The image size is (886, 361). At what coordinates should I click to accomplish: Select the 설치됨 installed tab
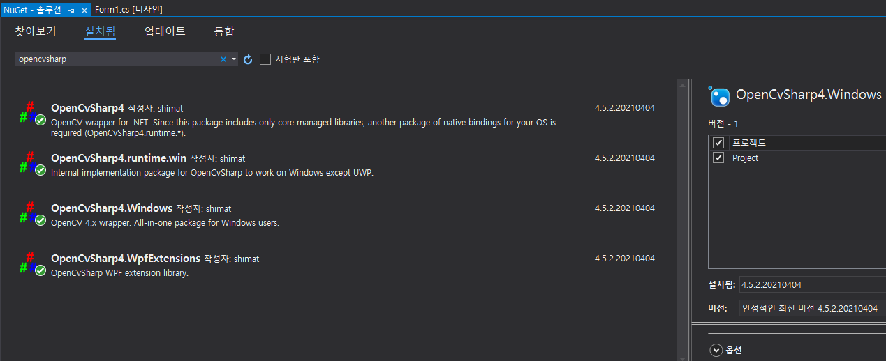point(100,31)
